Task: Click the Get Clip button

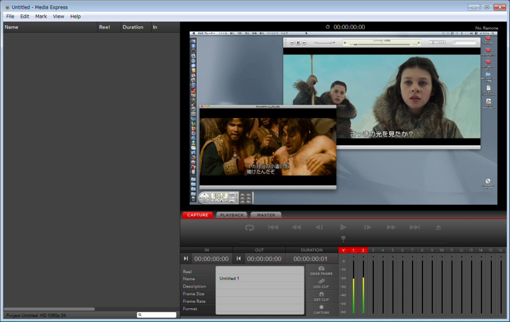Action: click(x=321, y=296)
